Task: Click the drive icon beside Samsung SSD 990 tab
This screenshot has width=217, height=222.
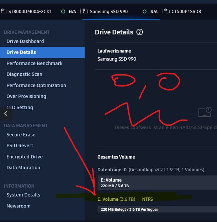Action: click(85, 11)
